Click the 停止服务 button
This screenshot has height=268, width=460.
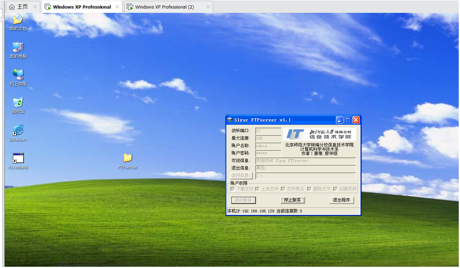pos(293,200)
